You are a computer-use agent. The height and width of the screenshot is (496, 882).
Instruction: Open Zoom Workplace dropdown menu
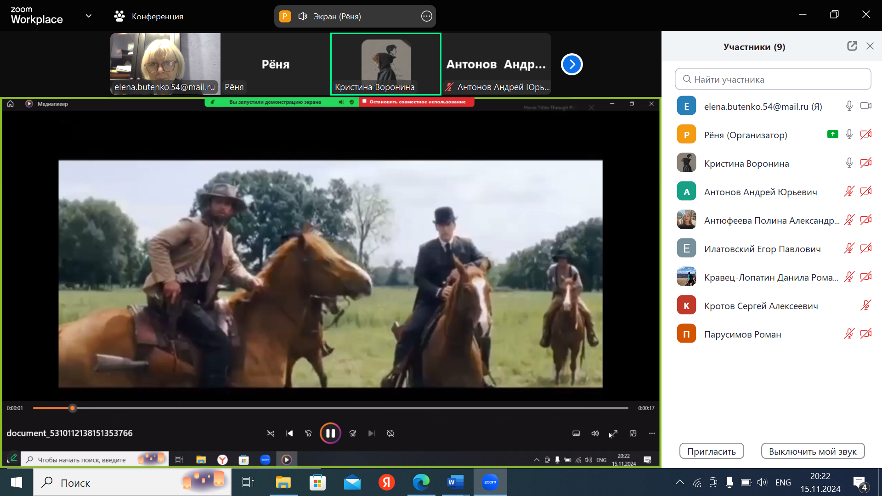(x=89, y=16)
